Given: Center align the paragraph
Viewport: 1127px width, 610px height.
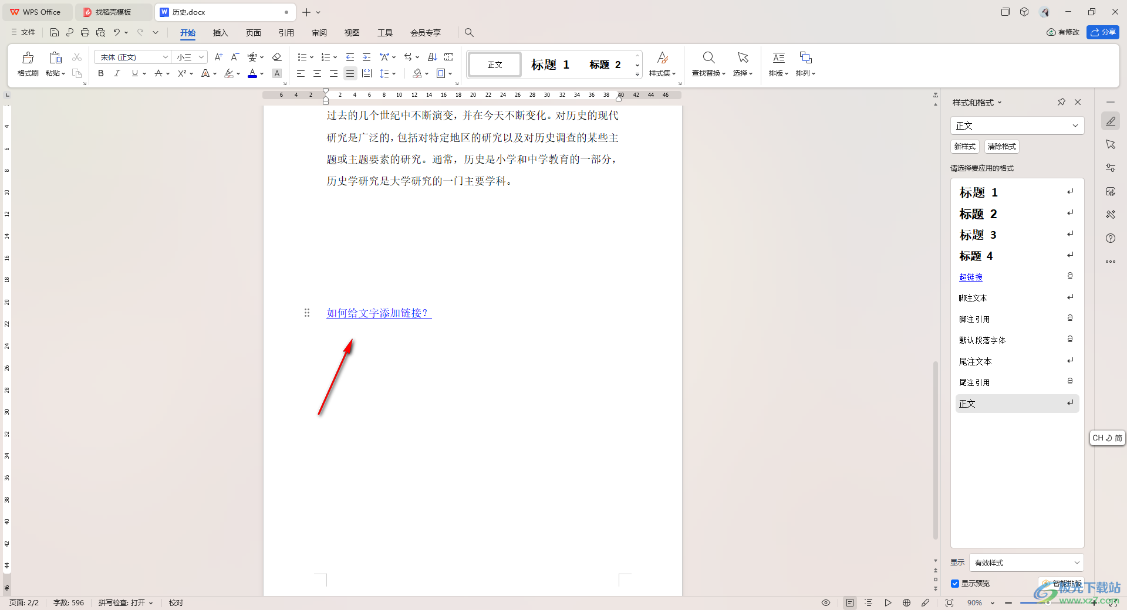Looking at the screenshot, I should pos(317,73).
